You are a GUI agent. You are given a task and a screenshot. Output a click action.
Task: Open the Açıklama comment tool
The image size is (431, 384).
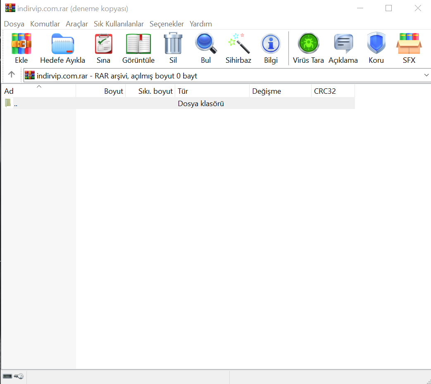(343, 44)
